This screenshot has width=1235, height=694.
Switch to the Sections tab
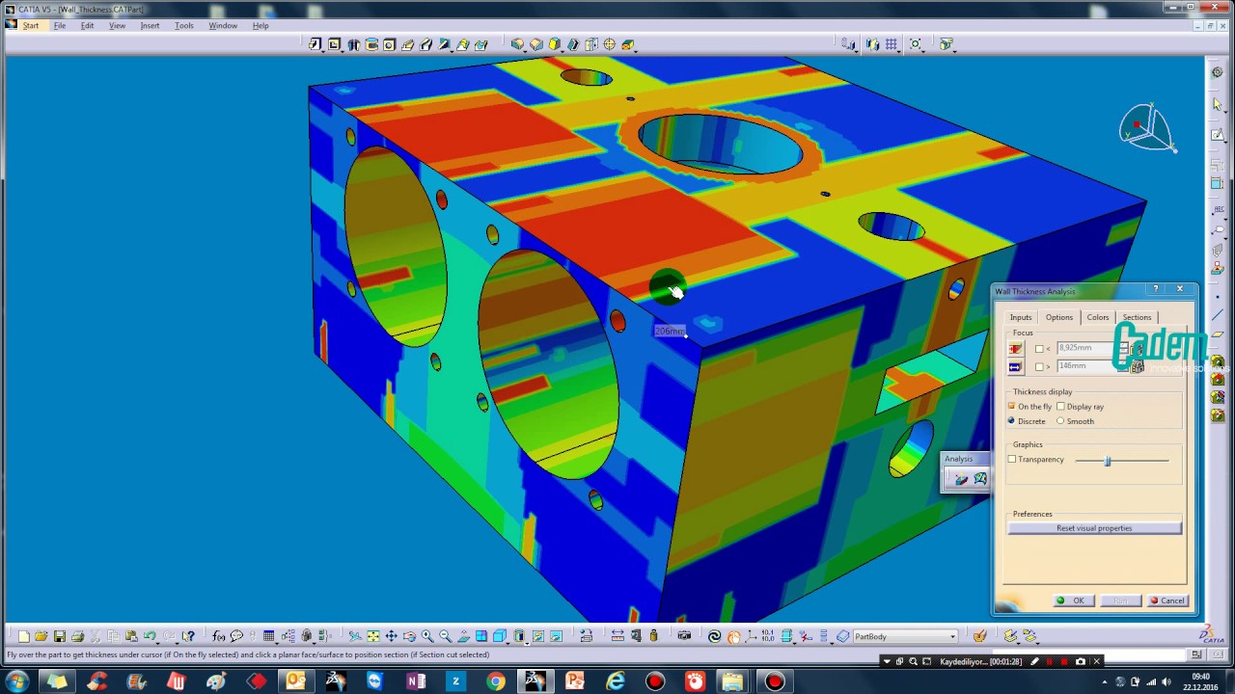click(x=1137, y=317)
